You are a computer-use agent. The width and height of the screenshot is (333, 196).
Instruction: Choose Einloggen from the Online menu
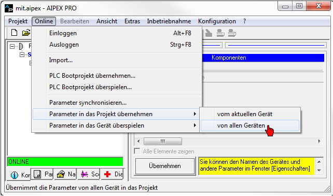[x=117, y=33]
